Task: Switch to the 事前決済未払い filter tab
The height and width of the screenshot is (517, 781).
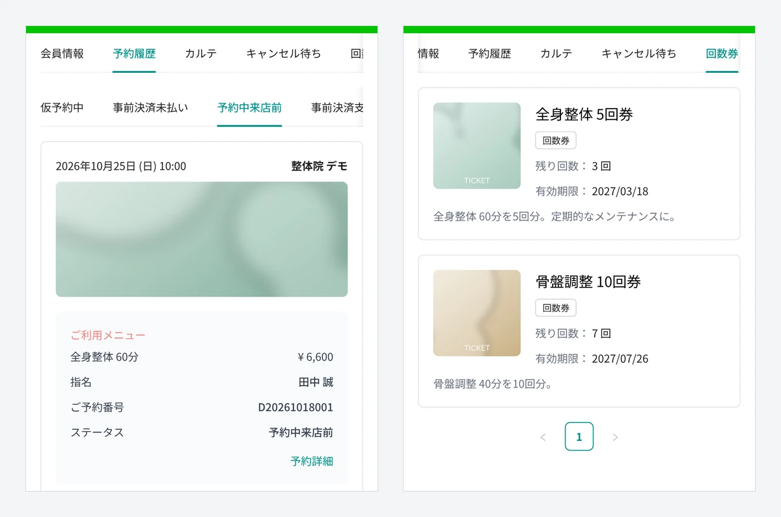Action: pos(150,107)
